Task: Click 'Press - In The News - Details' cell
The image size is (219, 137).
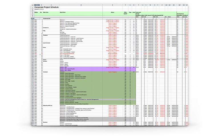Action: pos(67,57)
